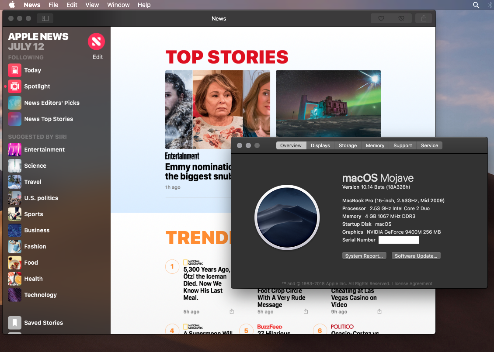Open the Edit menu in menu bar

pos(72,5)
